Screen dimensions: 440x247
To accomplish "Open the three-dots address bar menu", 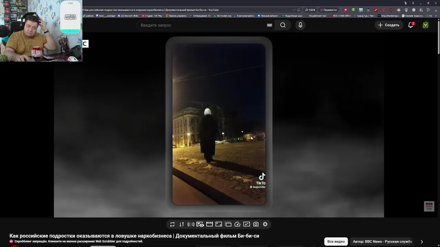I will [294, 10].
